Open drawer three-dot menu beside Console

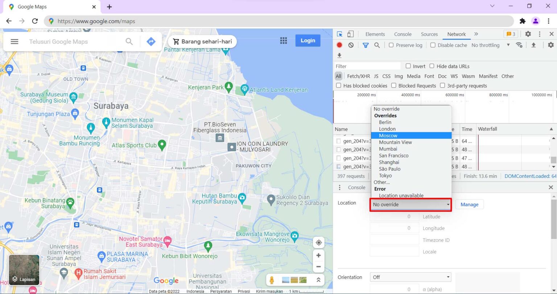(x=340, y=188)
